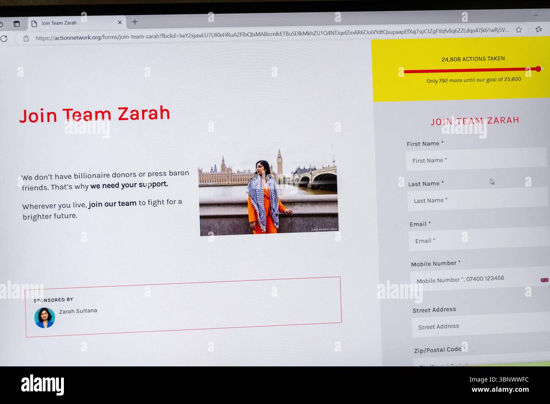Screen dimensions: 550x404
Task: Open the tab actions icon beside the tab
Action: [16, 24]
